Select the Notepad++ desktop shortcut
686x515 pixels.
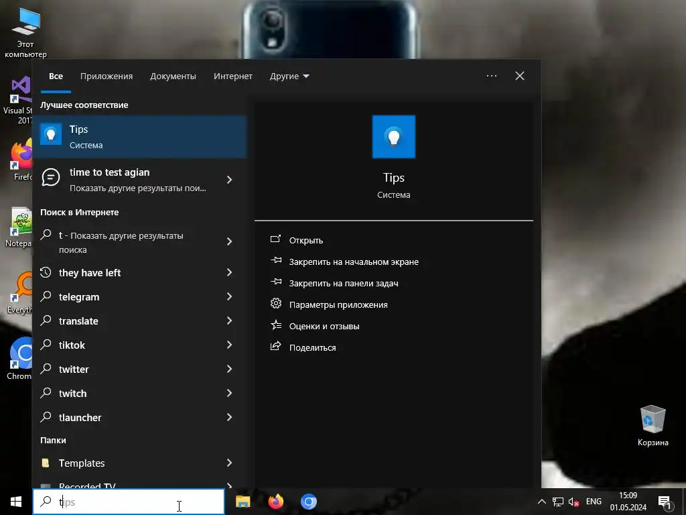[18, 227]
